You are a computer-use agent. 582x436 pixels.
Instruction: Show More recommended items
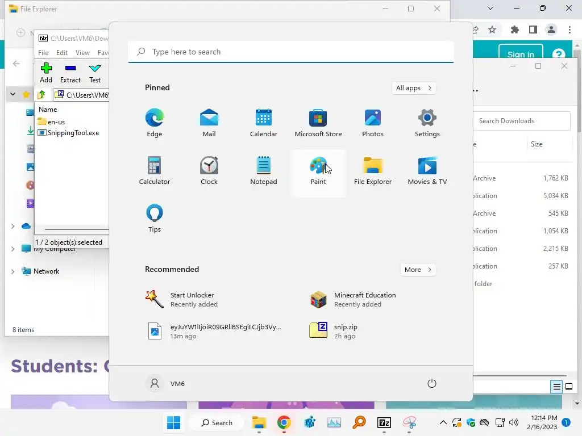pos(418,270)
